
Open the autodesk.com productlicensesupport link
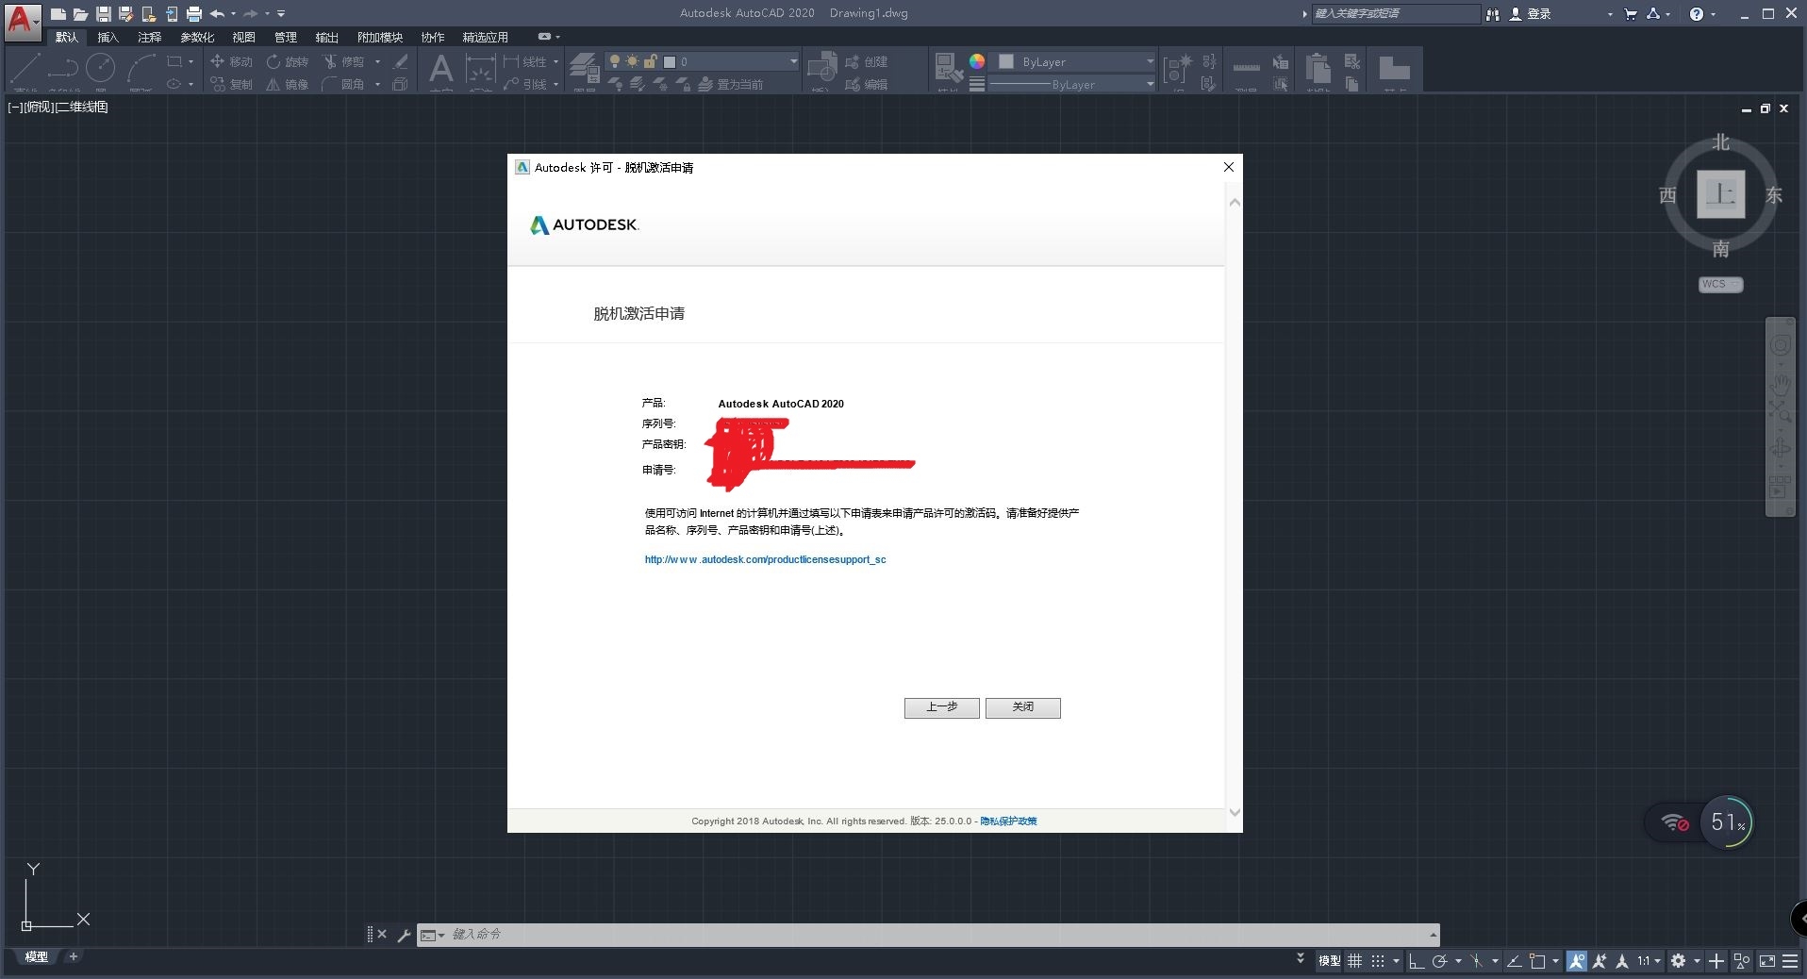765,559
